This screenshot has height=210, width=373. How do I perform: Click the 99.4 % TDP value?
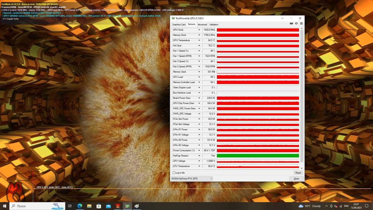click(209, 150)
